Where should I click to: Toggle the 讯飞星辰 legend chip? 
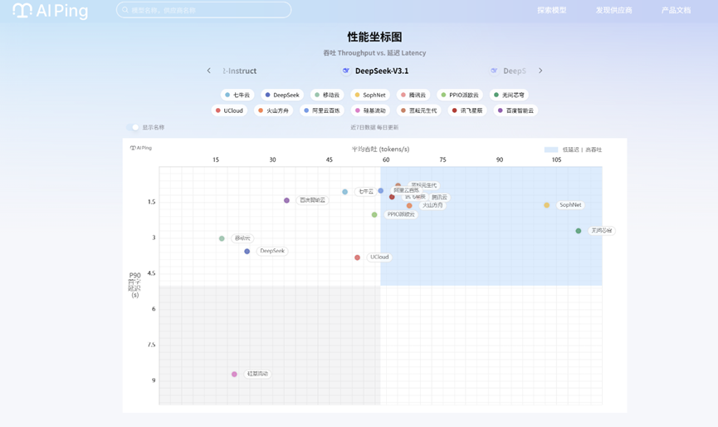tap(467, 110)
